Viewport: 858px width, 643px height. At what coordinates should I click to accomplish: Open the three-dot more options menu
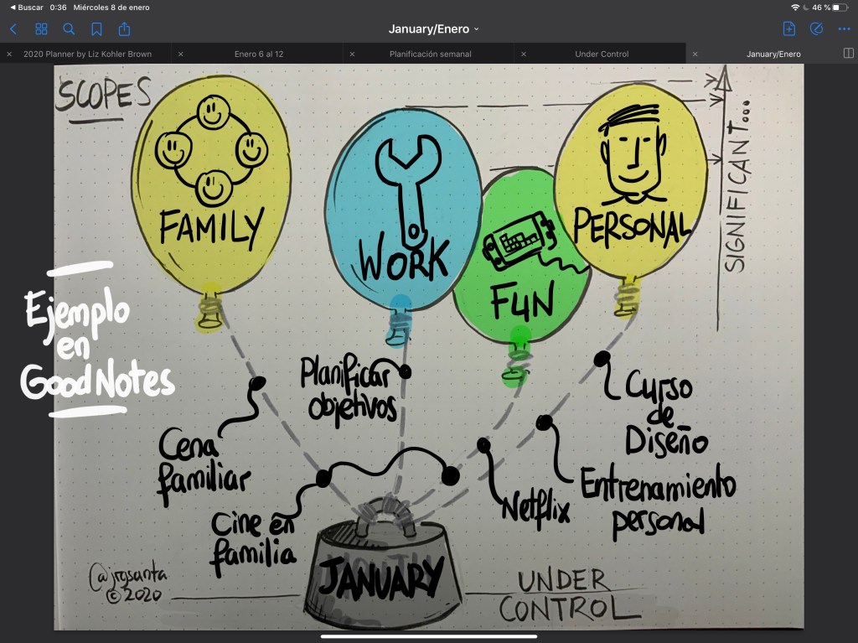tap(844, 29)
